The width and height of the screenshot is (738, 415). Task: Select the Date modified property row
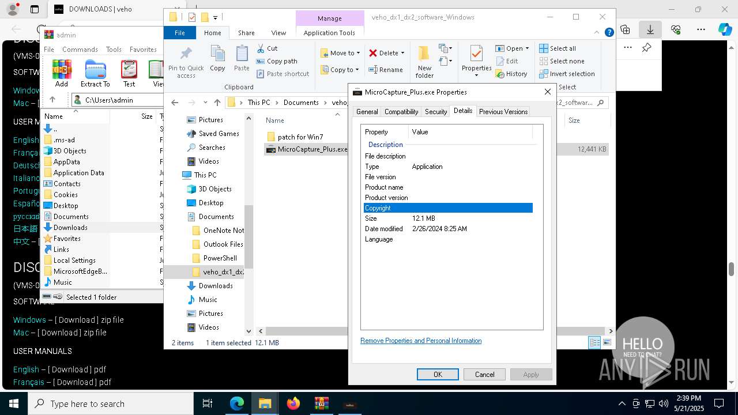pyautogui.click(x=448, y=229)
